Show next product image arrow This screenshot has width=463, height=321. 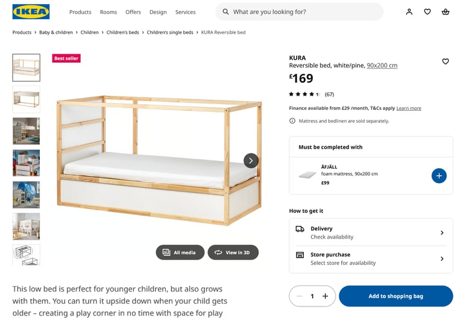tap(251, 160)
